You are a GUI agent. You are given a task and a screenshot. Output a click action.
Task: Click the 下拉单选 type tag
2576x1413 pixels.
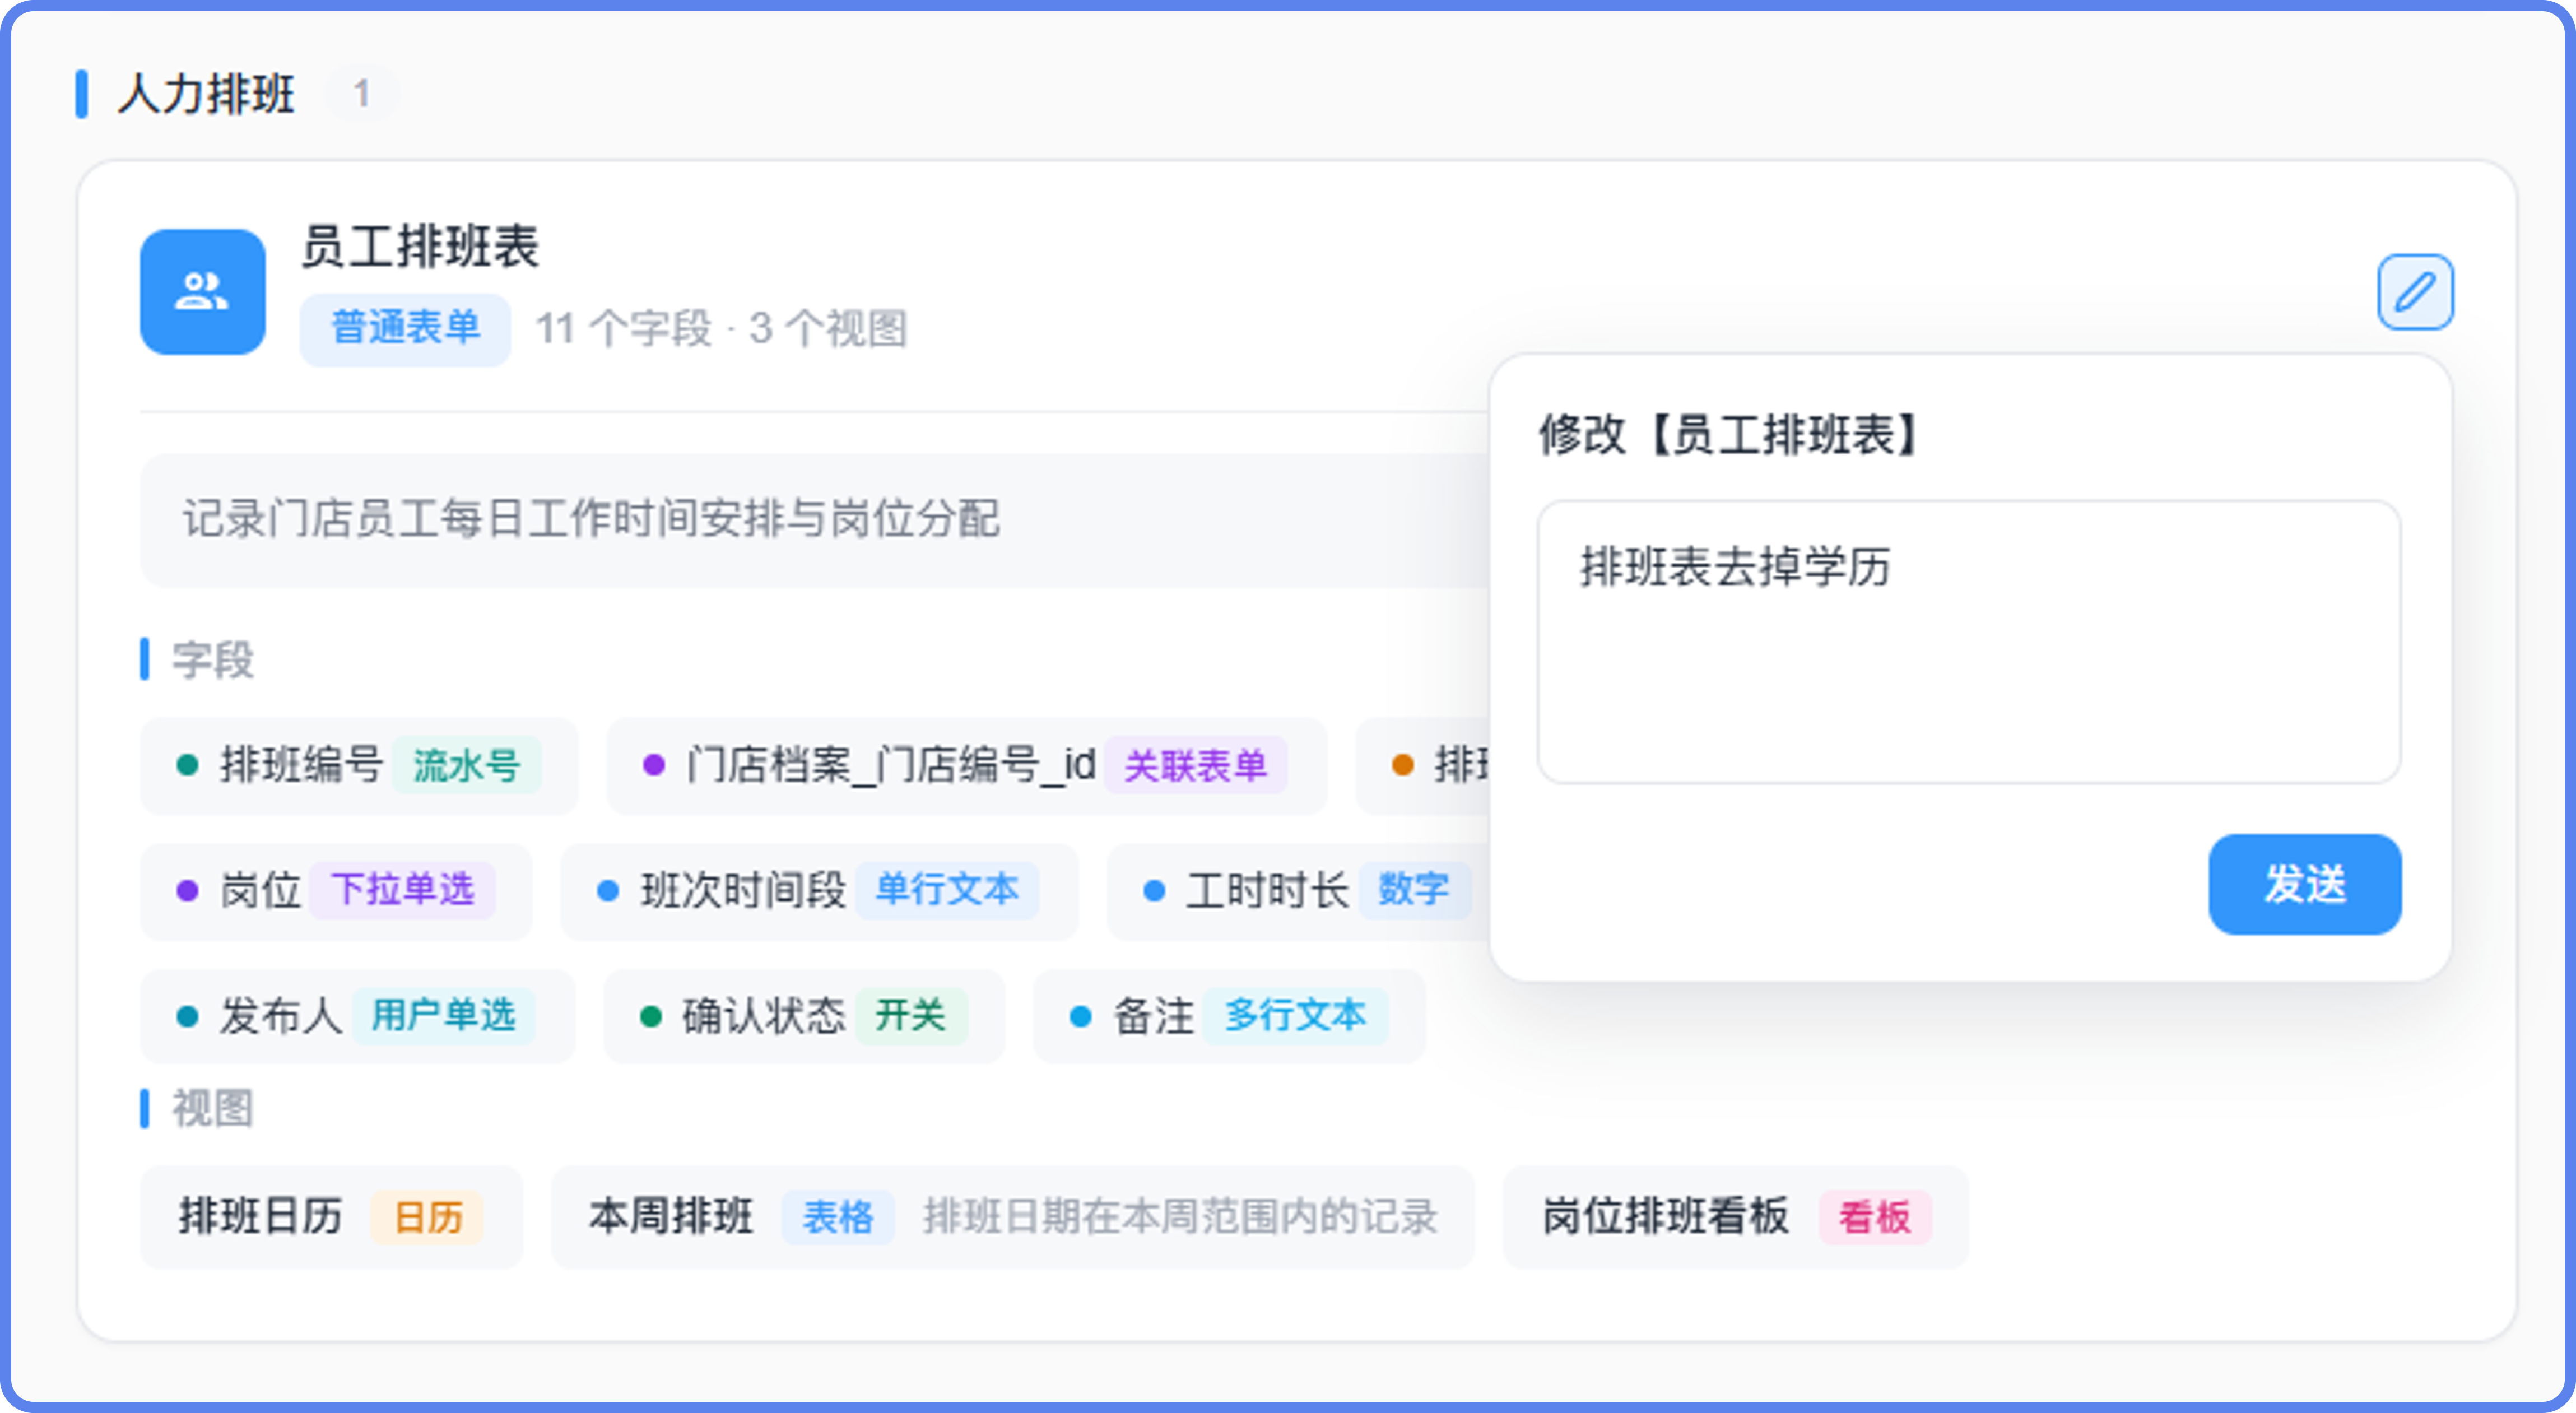tap(402, 890)
